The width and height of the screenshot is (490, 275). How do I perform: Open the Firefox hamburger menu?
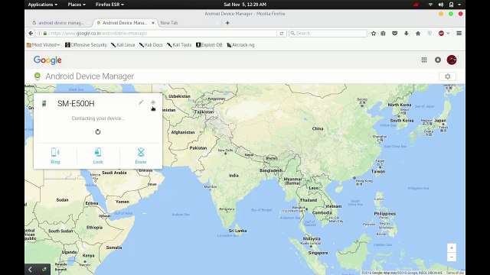click(x=459, y=34)
